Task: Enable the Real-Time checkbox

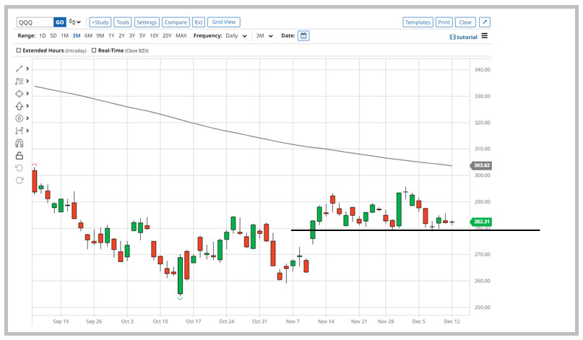Action: click(x=95, y=51)
